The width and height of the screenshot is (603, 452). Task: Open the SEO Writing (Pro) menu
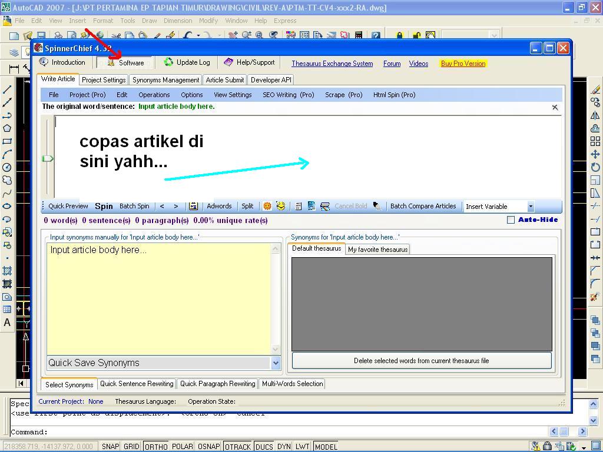(289, 95)
